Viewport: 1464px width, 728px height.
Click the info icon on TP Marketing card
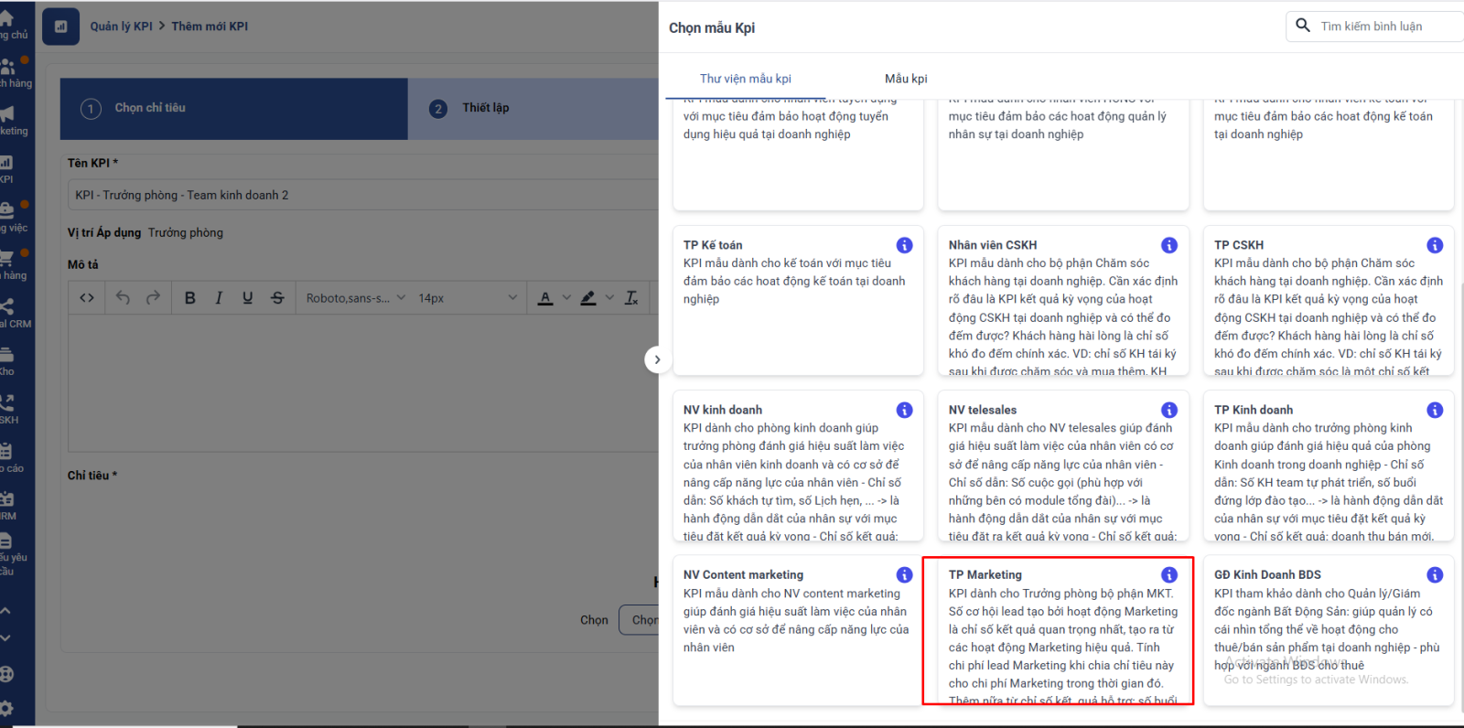point(1168,574)
